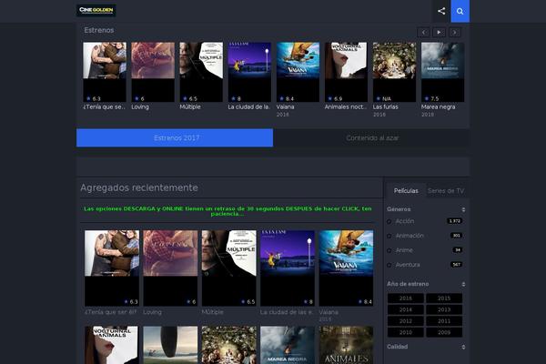The height and width of the screenshot is (364, 546).
Task: Filter by year 2009
Action: pyautogui.click(x=444, y=332)
